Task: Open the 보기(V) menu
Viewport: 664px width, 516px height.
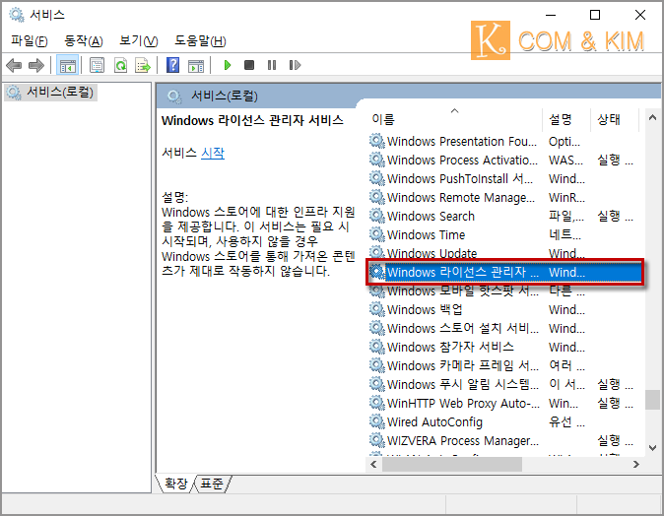Action: pyautogui.click(x=139, y=40)
